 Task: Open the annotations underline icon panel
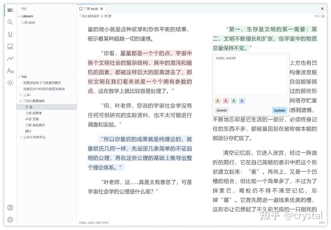coord(10,34)
